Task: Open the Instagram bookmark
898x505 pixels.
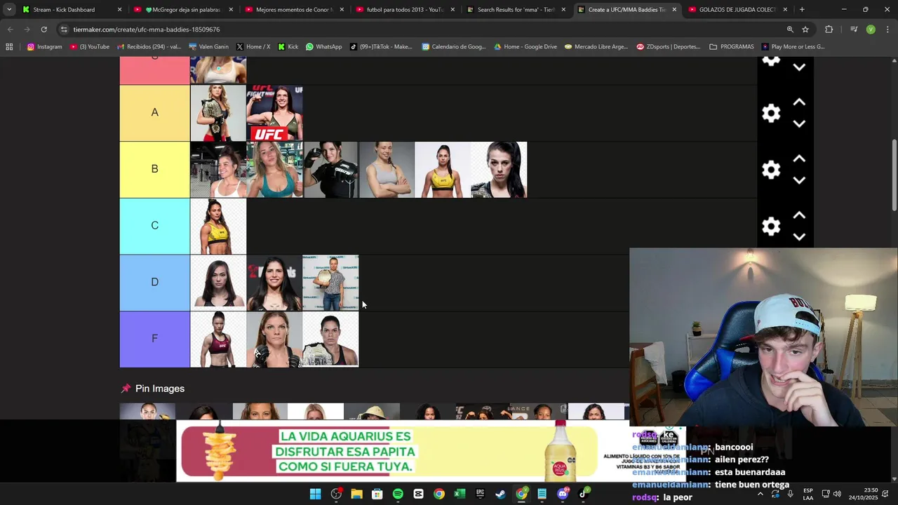Action: [44, 47]
